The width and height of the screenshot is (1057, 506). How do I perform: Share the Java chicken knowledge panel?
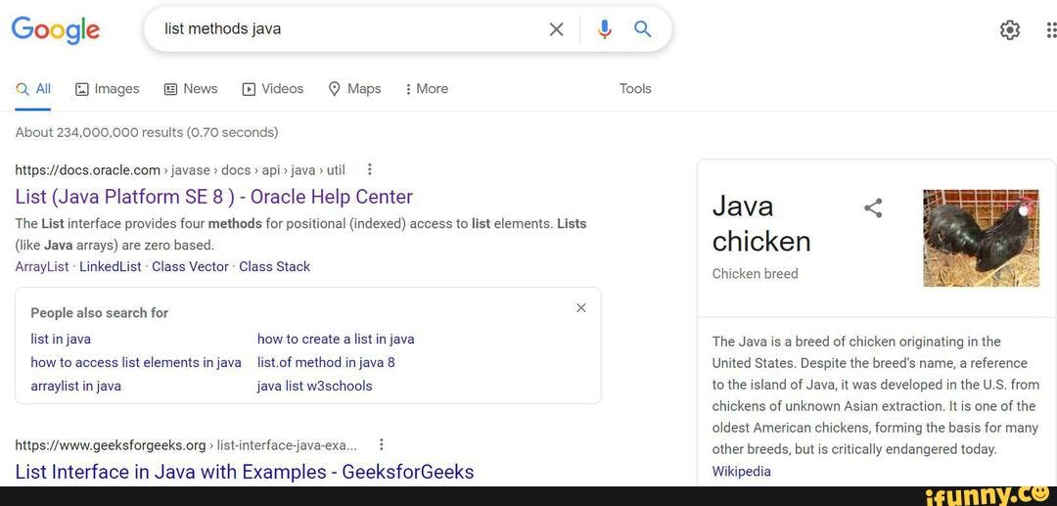point(873,207)
